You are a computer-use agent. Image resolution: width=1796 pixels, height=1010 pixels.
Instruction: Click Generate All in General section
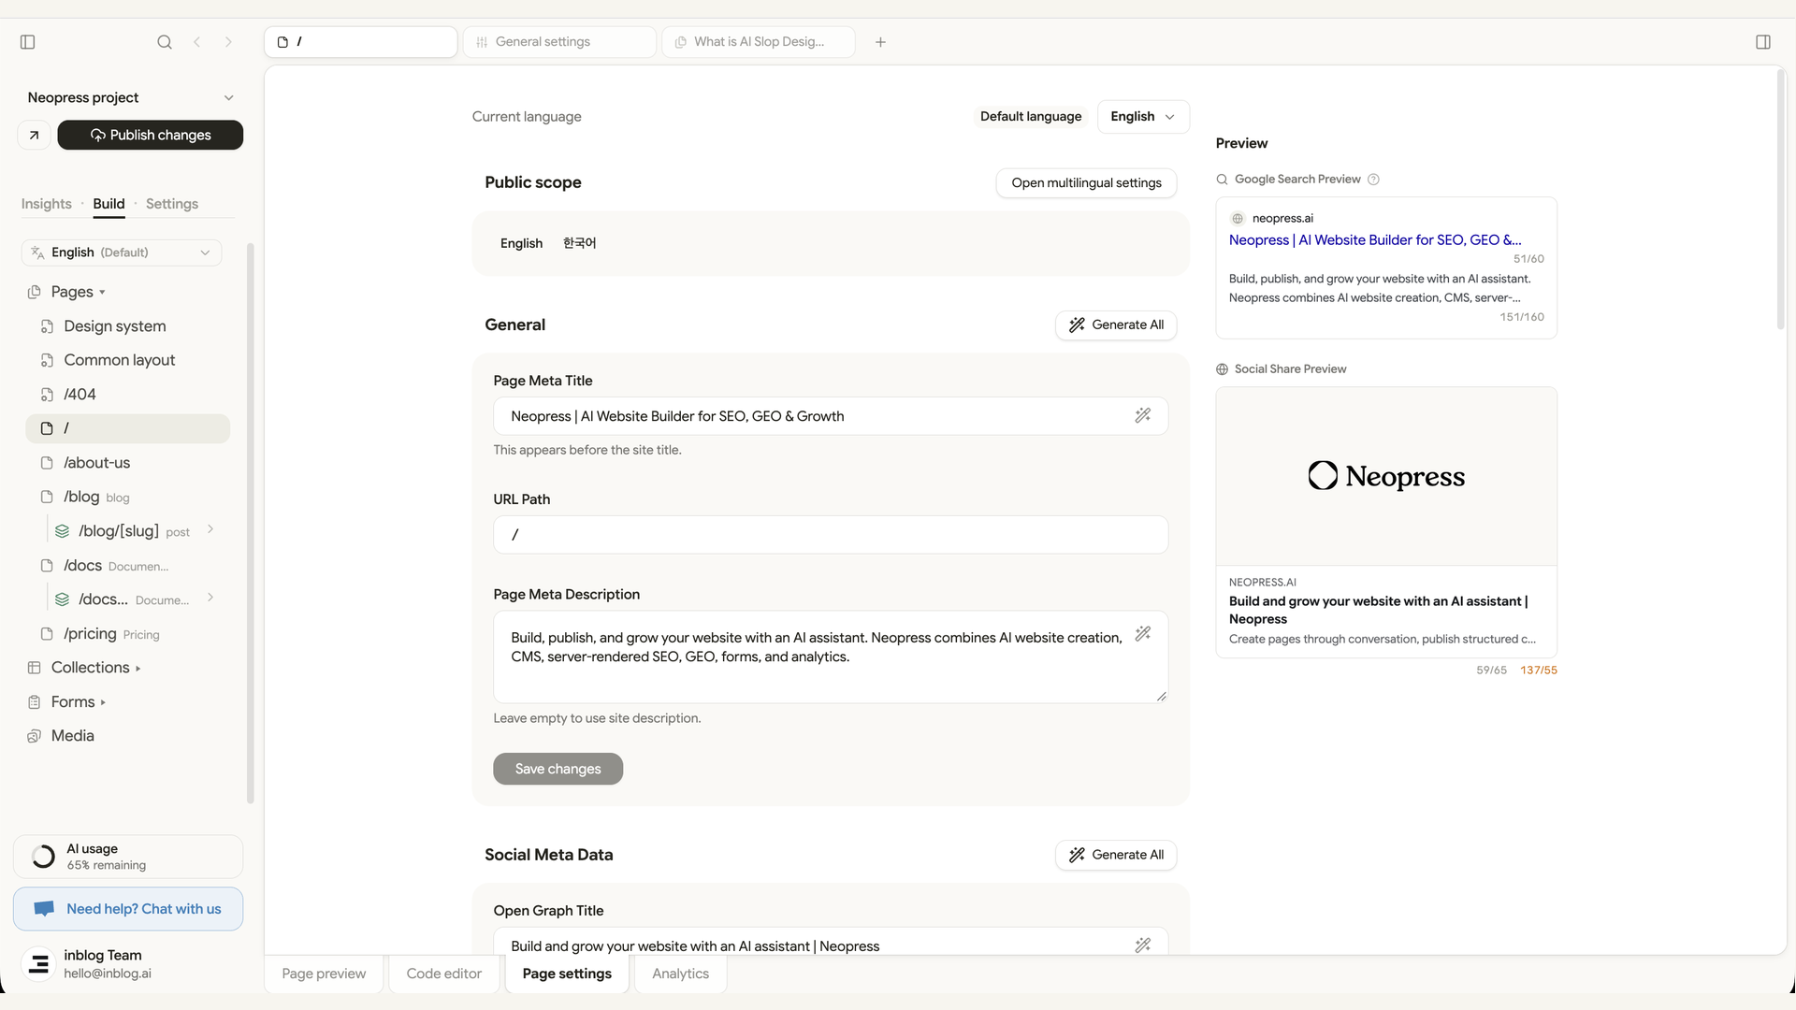click(x=1116, y=325)
